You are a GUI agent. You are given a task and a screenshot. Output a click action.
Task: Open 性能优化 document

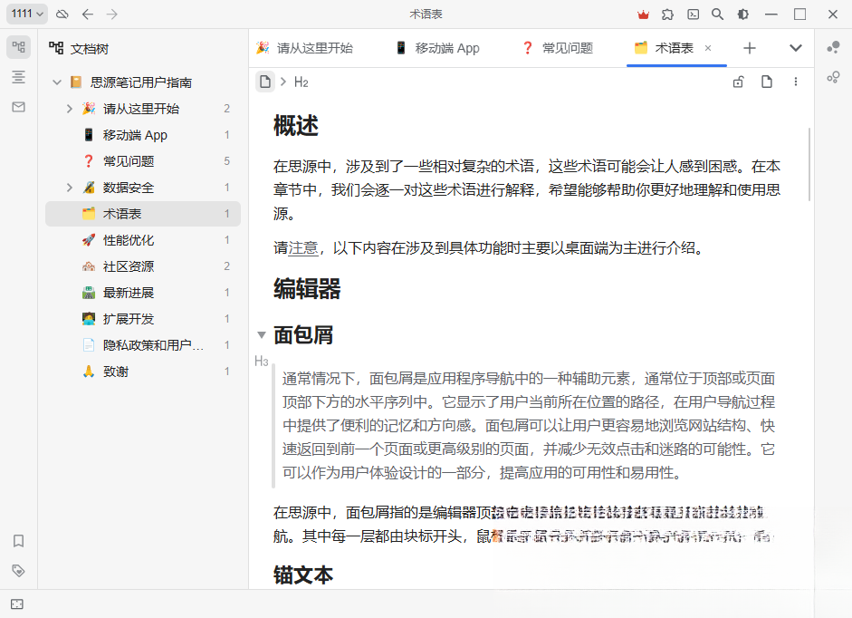(143, 240)
